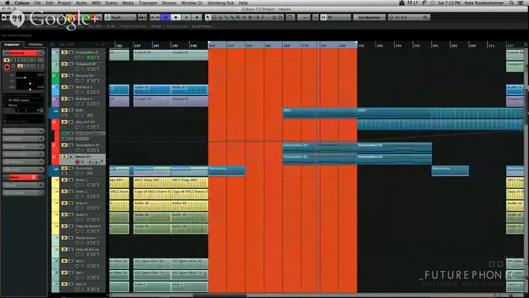This screenshot has width=529, height=298.
Task: Solo the Percussion track
Action: (71, 168)
